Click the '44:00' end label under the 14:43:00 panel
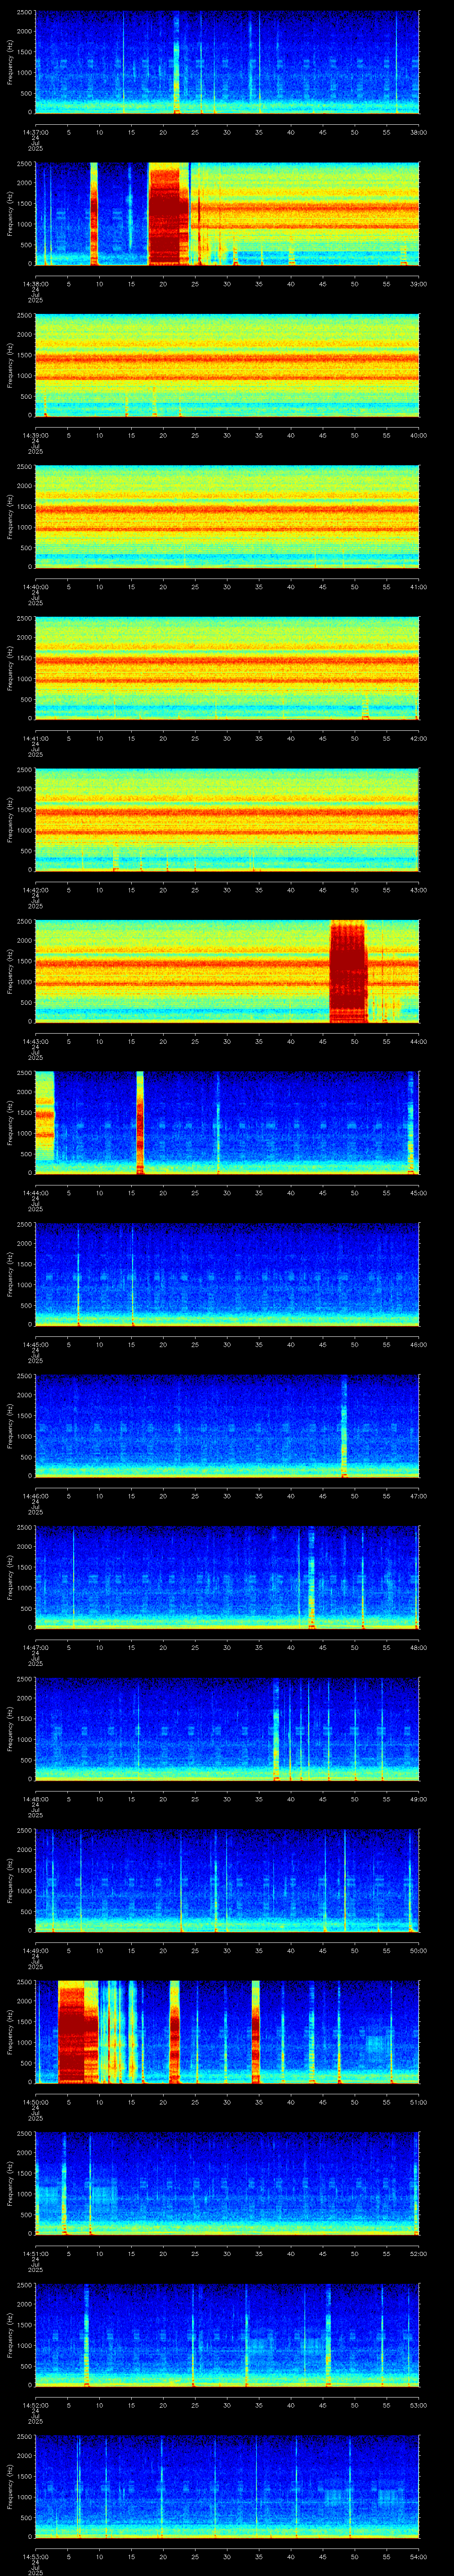454x2576 pixels. click(418, 1041)
